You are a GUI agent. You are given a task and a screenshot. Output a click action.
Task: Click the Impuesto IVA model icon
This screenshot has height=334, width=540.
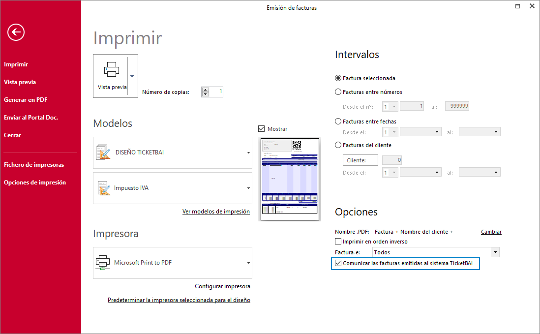point(103,188)
